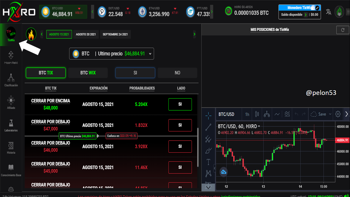Open the compare symbols scale icon
Image resolution: width=350 pixels, height=197 pixels.
click(267, 114)
